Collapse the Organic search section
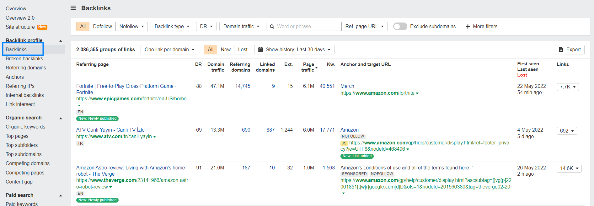594x206 pixels. [x=61, y=118]
